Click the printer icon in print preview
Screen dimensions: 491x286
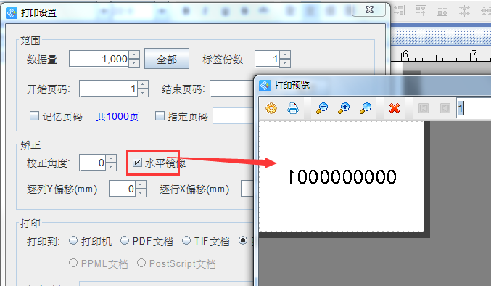pyautogui.click(x=293, y=108)
